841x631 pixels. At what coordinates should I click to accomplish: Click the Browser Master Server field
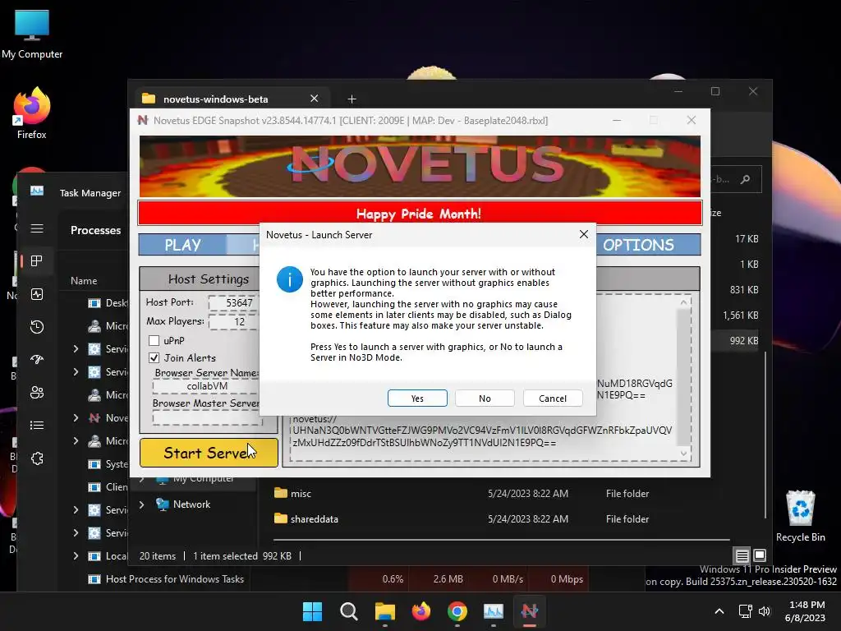click(206, 418)
